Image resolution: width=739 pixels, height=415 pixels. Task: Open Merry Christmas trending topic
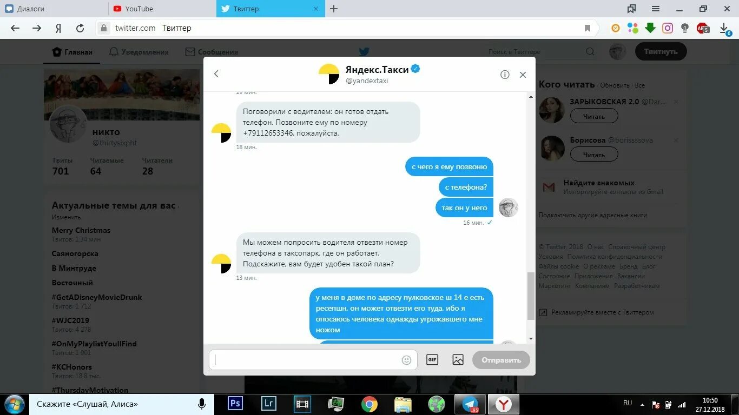pos(81,230)
